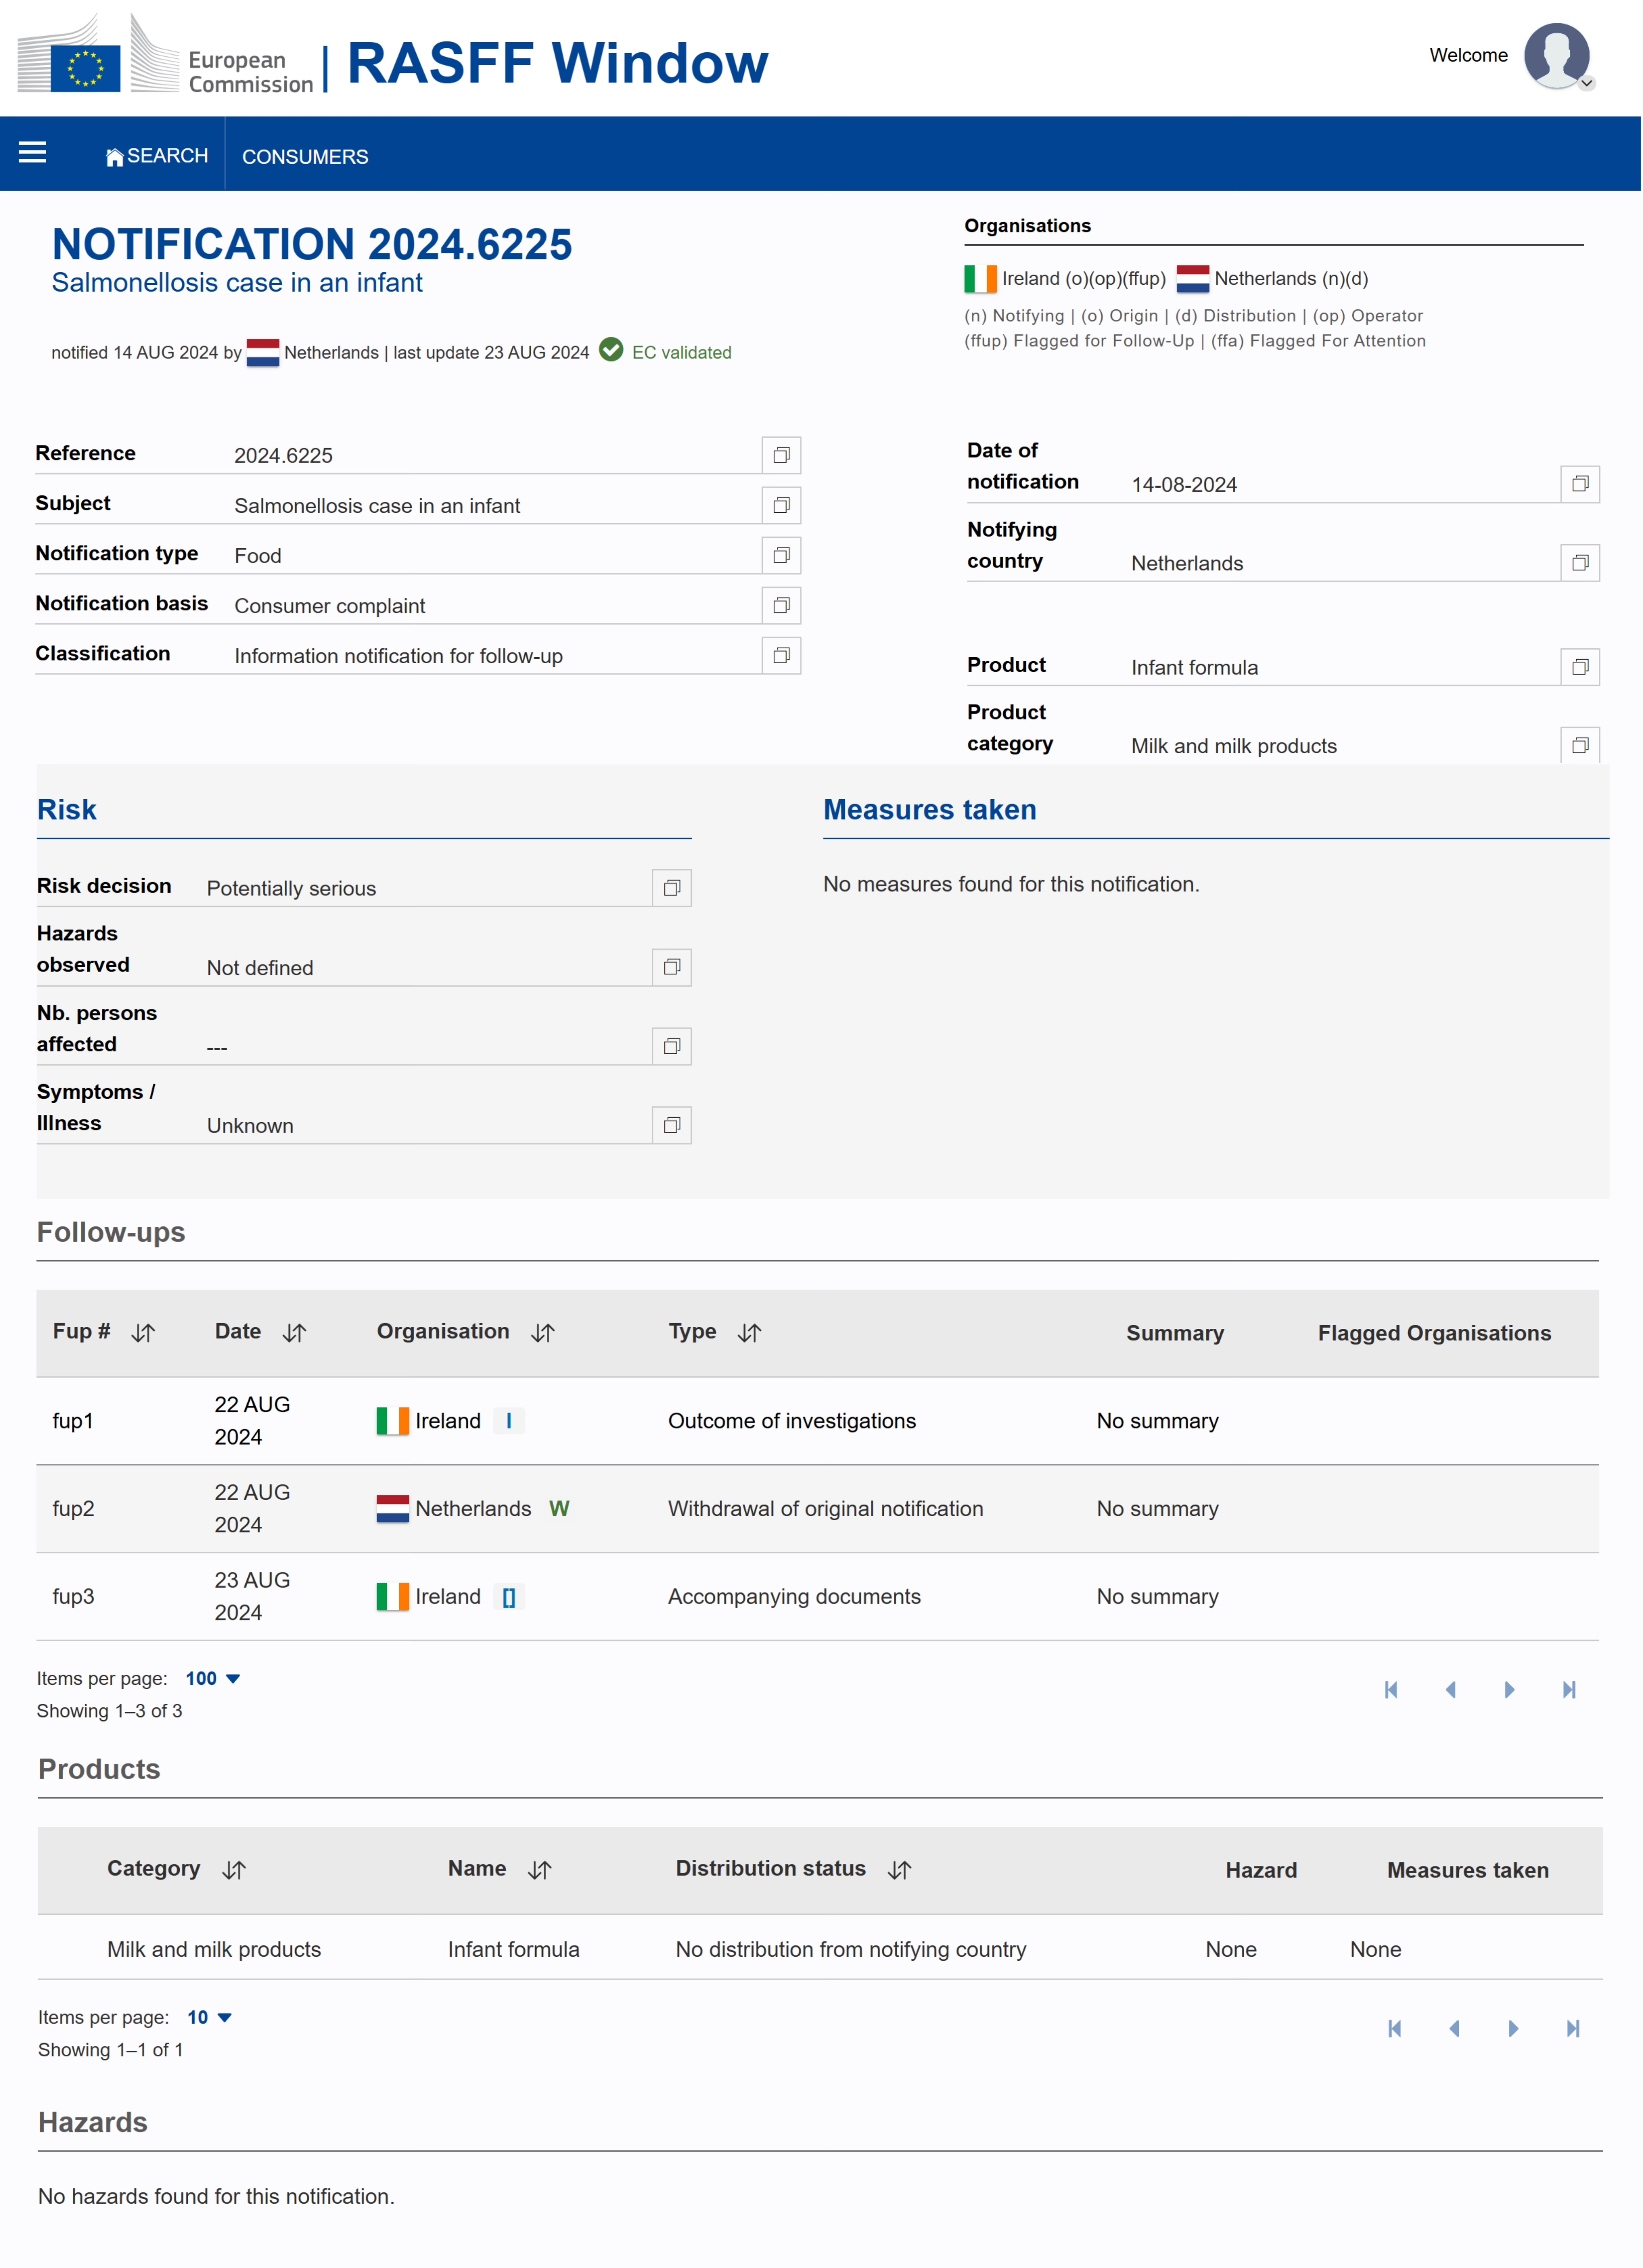Go to next page of follow-ups
The width and height of the screenshot is (1643, 2268).
[1510, 1690]
